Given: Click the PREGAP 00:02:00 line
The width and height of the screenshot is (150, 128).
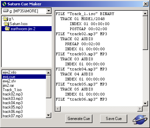Looking at the screenshot, I should 82,44.
